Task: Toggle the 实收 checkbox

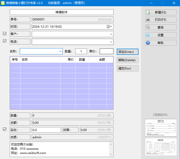Action: pos(4,129)
